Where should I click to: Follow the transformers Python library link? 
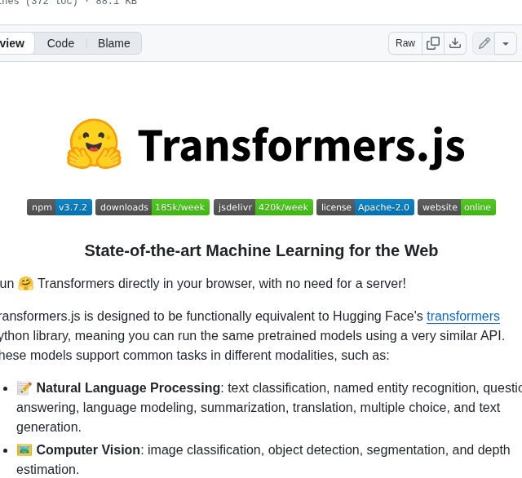click(463, 316)
